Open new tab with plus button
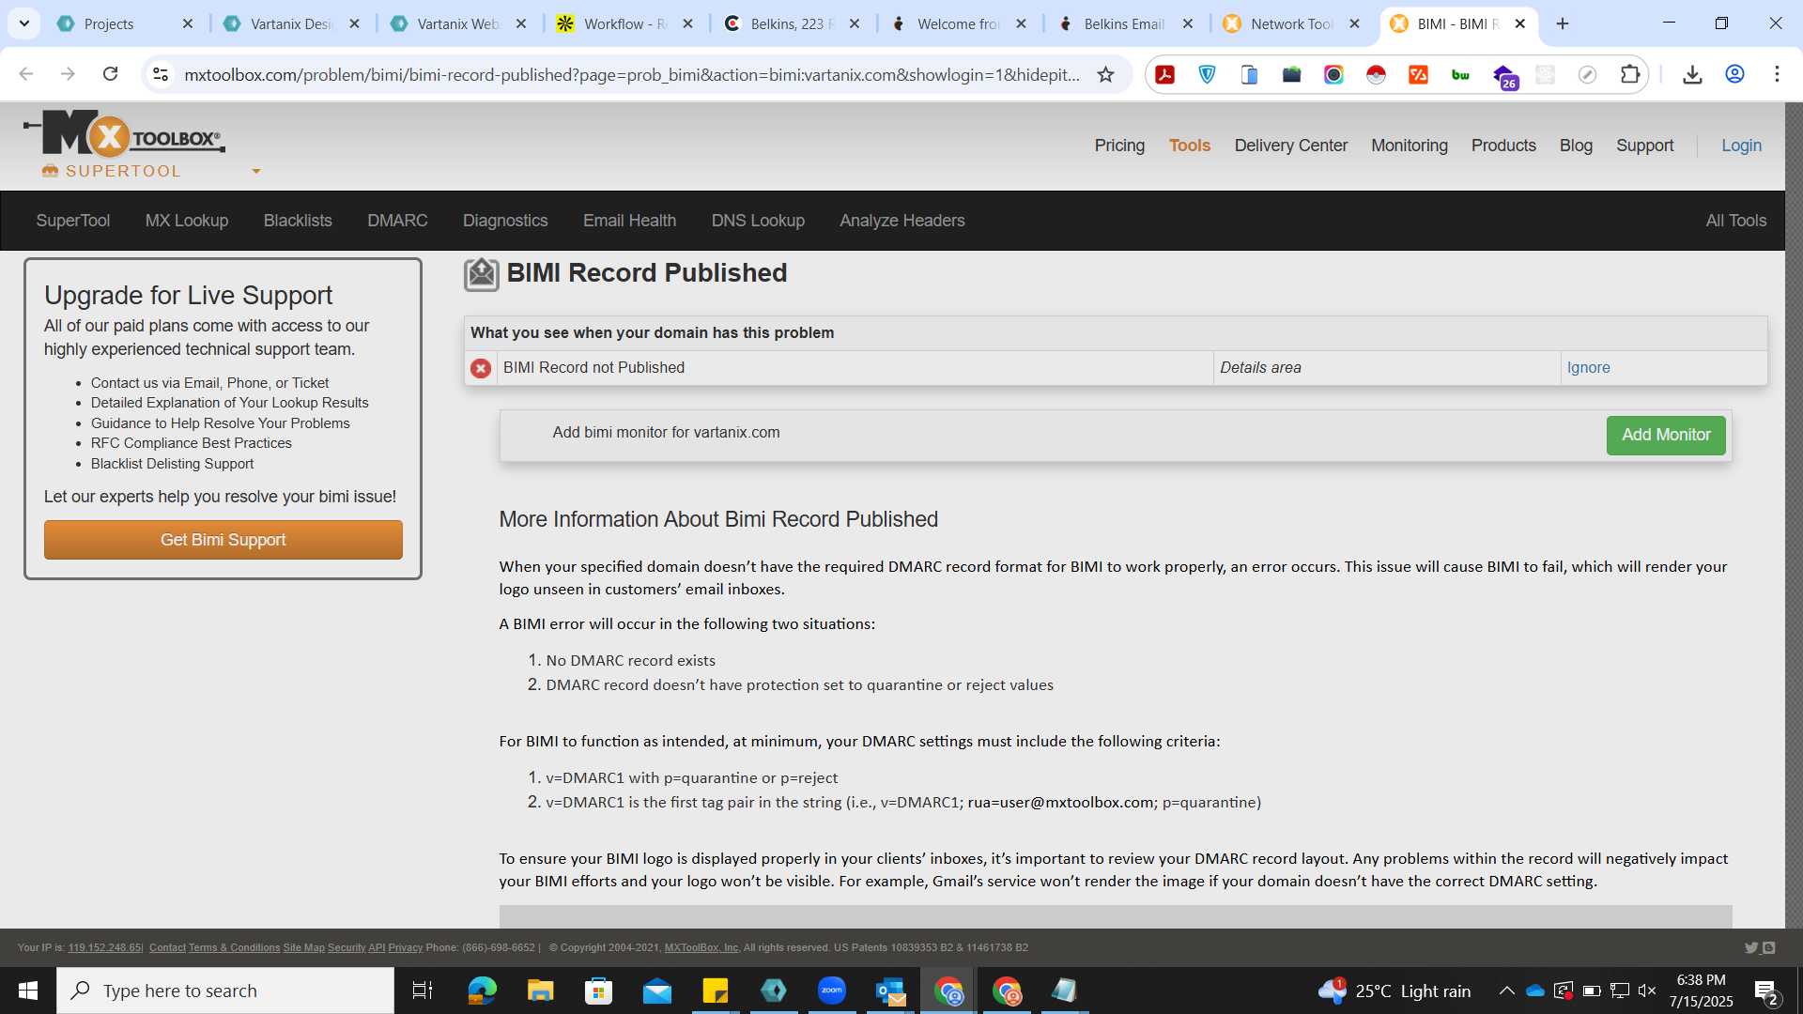1803x1014 pixels. point(1563,23)
